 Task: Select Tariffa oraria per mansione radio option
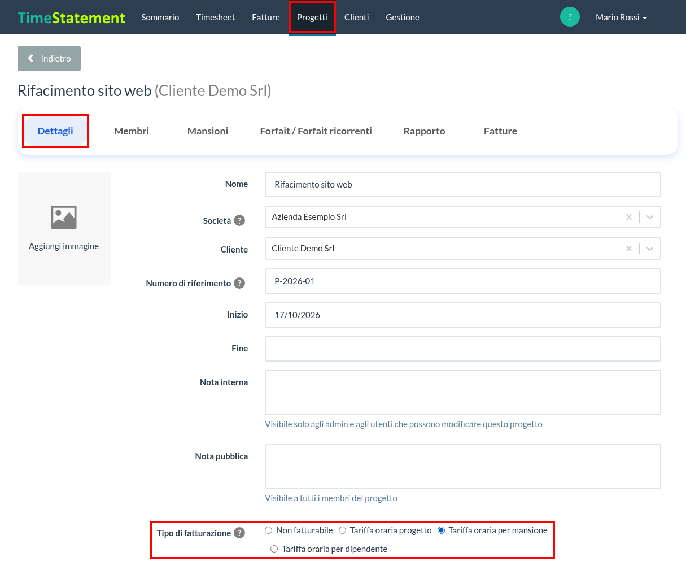point(442,530)
